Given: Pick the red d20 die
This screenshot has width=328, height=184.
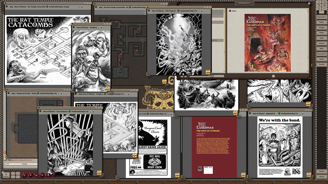Looking at the screenshot, I should [x=25, y=175].
